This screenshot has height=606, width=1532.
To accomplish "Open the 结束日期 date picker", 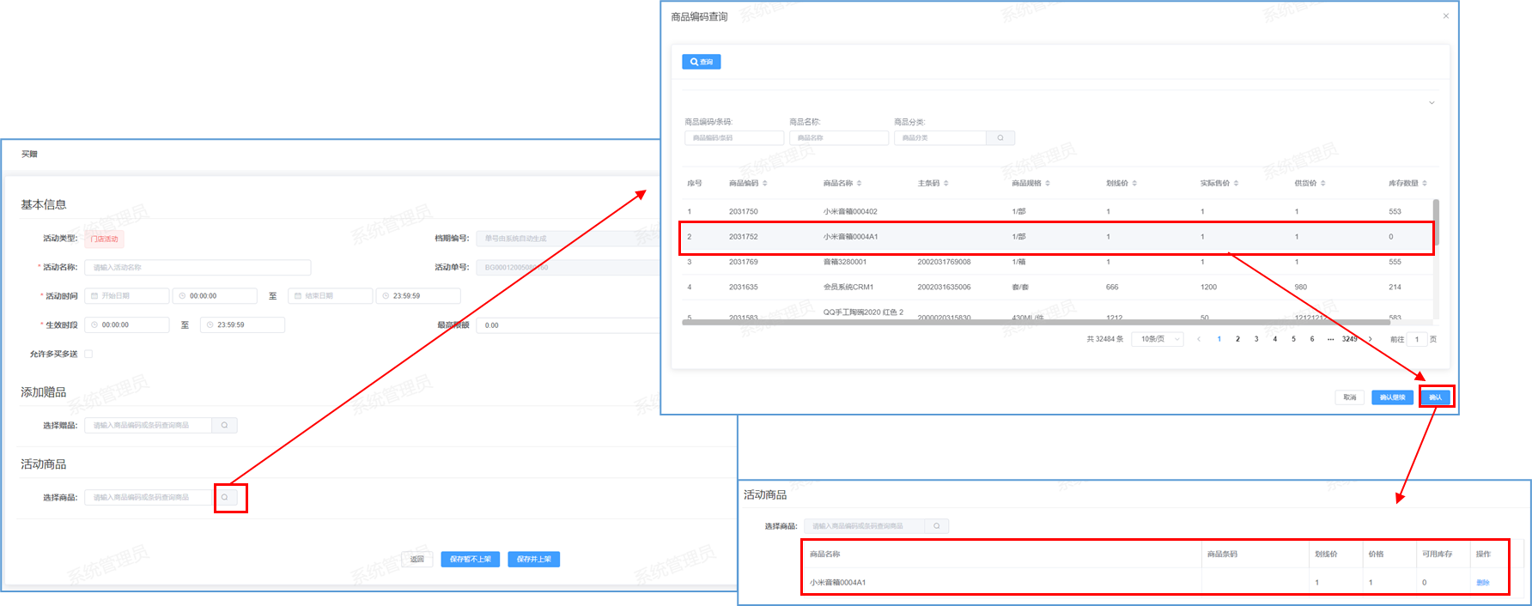I will pyautogui.click(x=331, y=296).
